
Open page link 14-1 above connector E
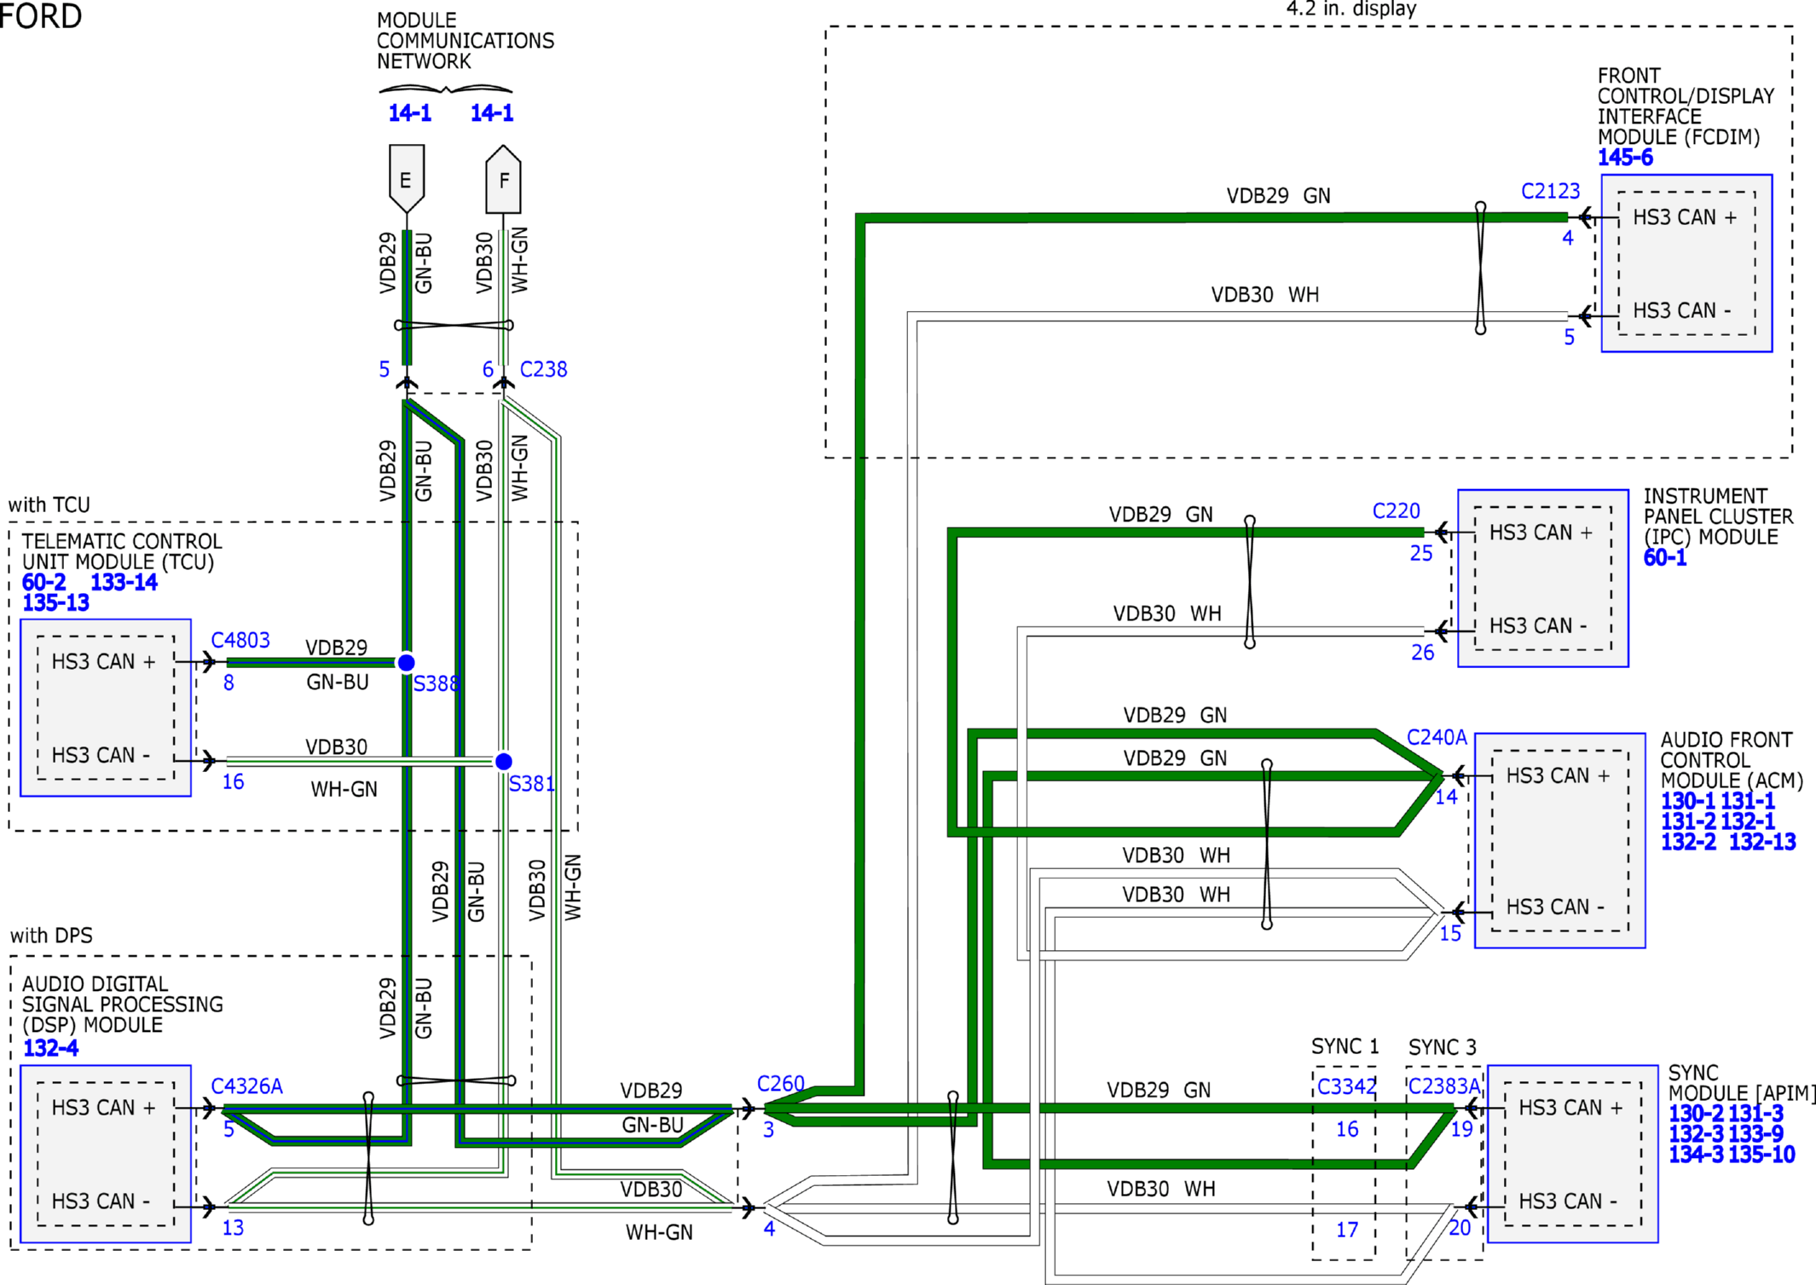click(x=409, y=112)
